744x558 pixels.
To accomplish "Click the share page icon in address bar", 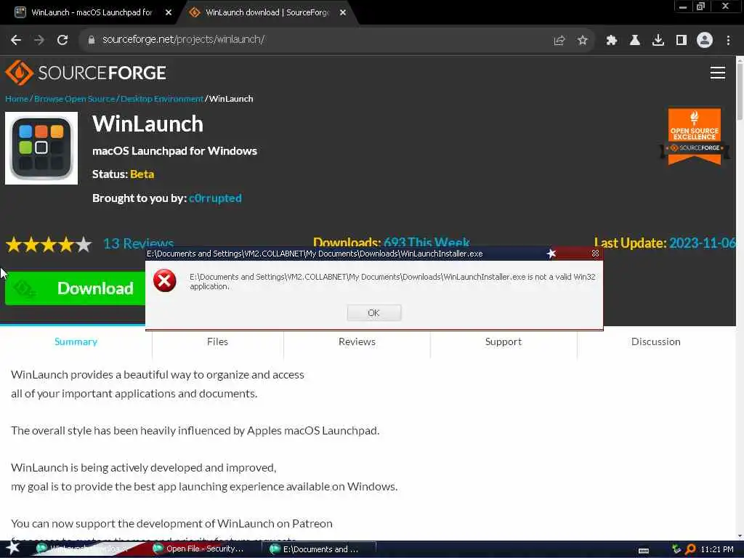I will 559,41.
